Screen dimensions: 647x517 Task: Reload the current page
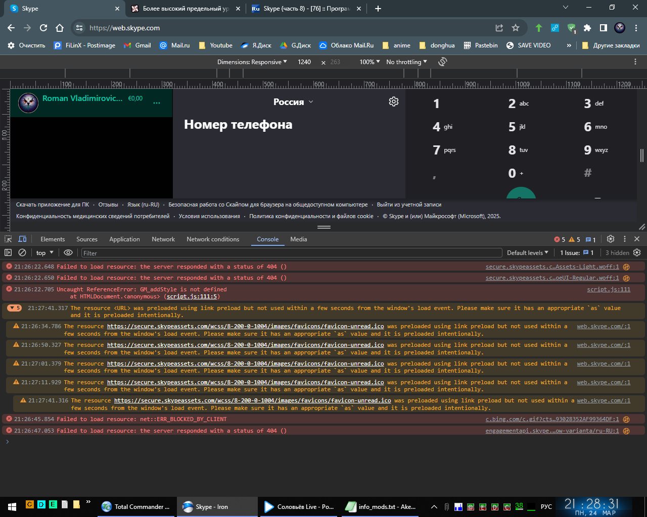43,28
